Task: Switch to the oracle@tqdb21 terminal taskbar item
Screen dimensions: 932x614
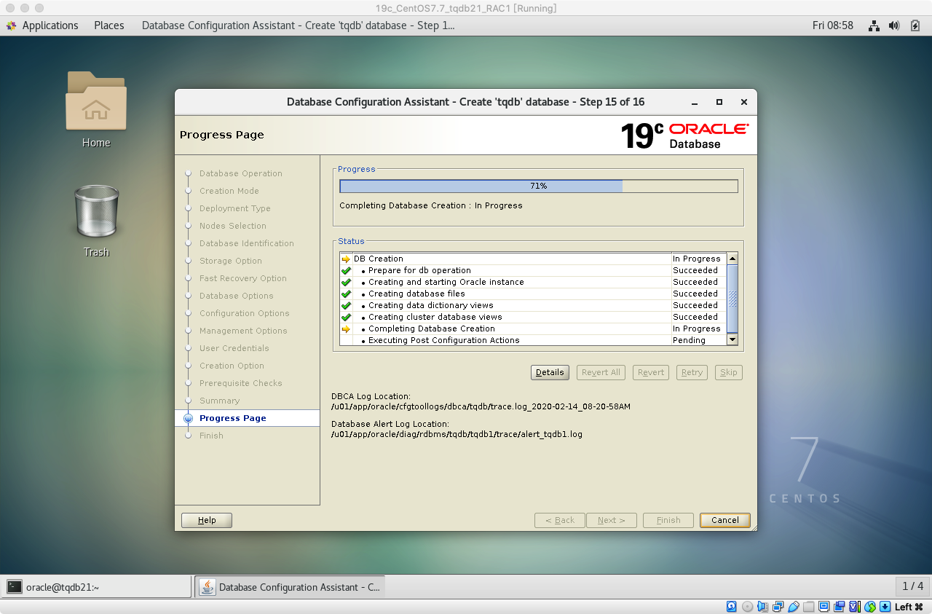Action: pos(96,587)
